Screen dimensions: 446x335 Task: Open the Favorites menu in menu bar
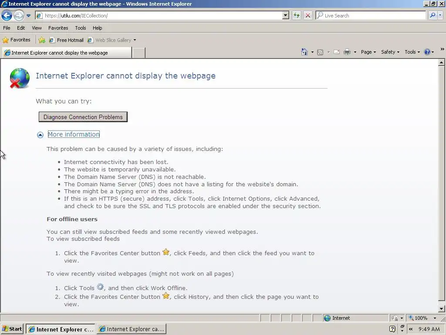58,28
